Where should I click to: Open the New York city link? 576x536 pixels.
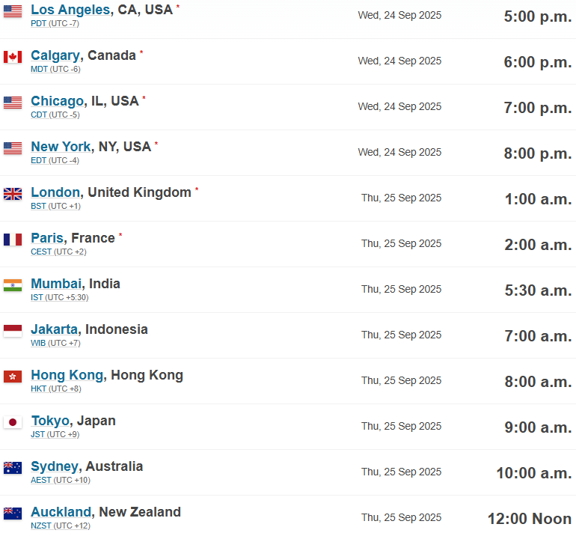(x=61, y=147)
